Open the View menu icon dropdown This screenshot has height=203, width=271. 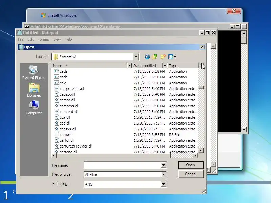pos(172,57)
